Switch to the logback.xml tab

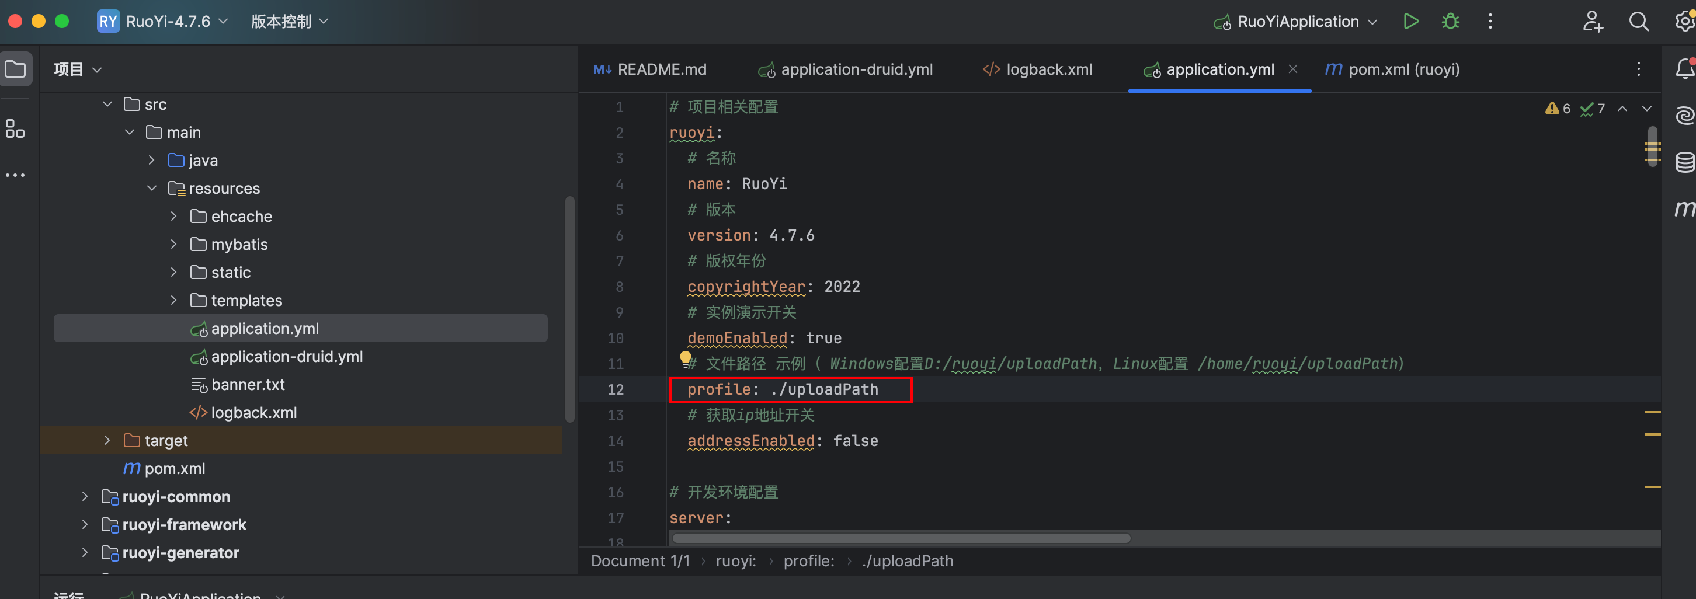(x=1037, y=69)
